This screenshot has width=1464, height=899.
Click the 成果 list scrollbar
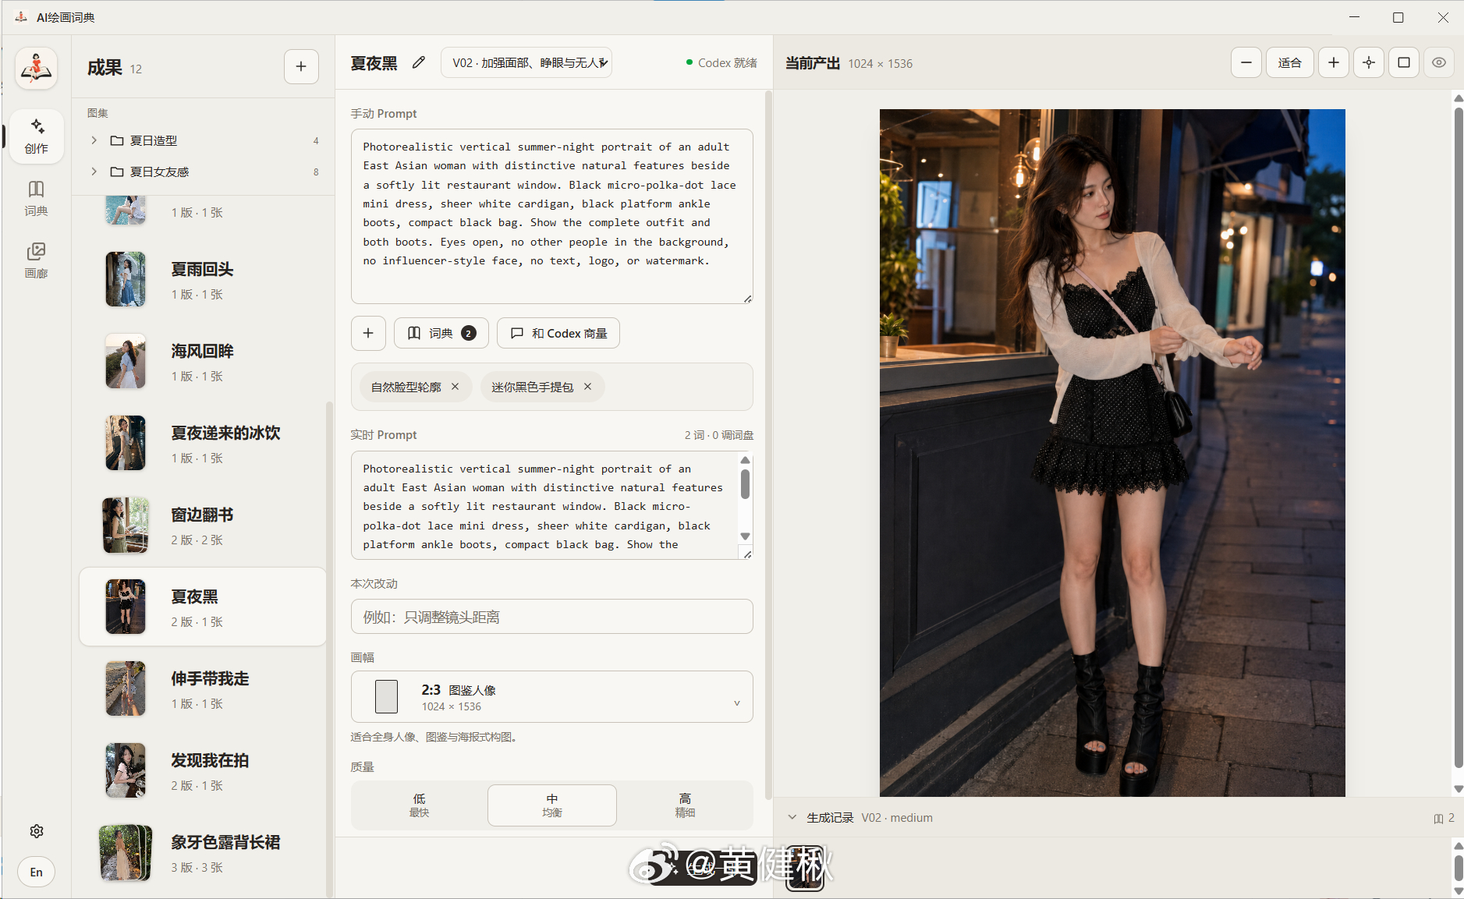[329, 647]
